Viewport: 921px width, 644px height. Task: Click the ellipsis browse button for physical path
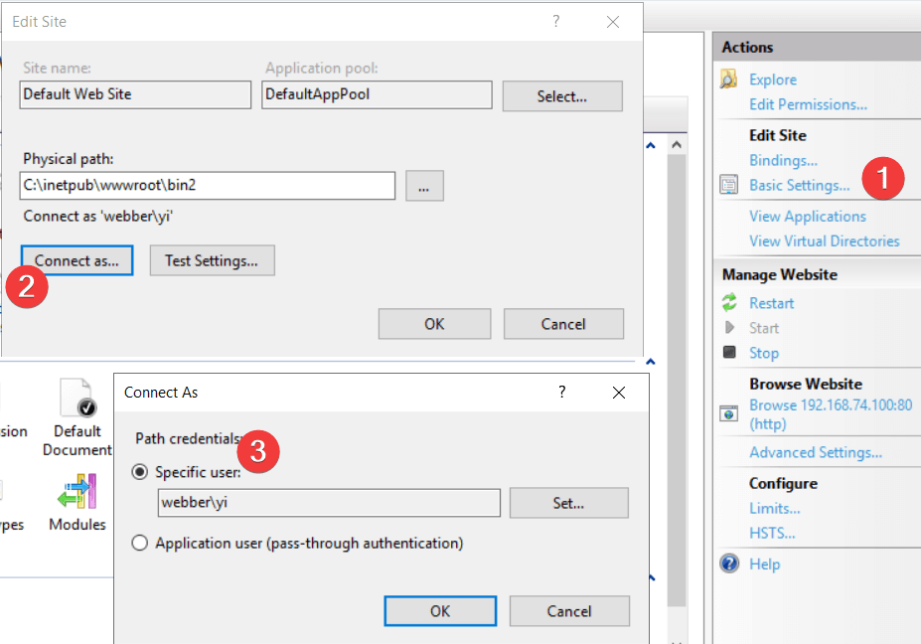coord(424,186)
